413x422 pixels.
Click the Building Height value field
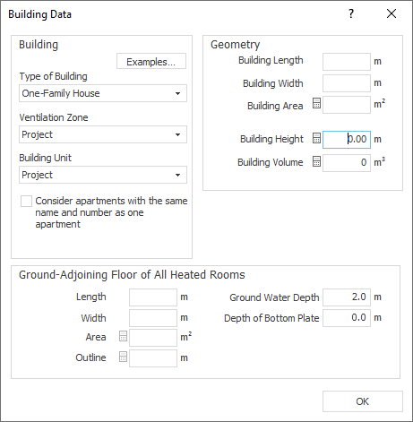point(347,140)
